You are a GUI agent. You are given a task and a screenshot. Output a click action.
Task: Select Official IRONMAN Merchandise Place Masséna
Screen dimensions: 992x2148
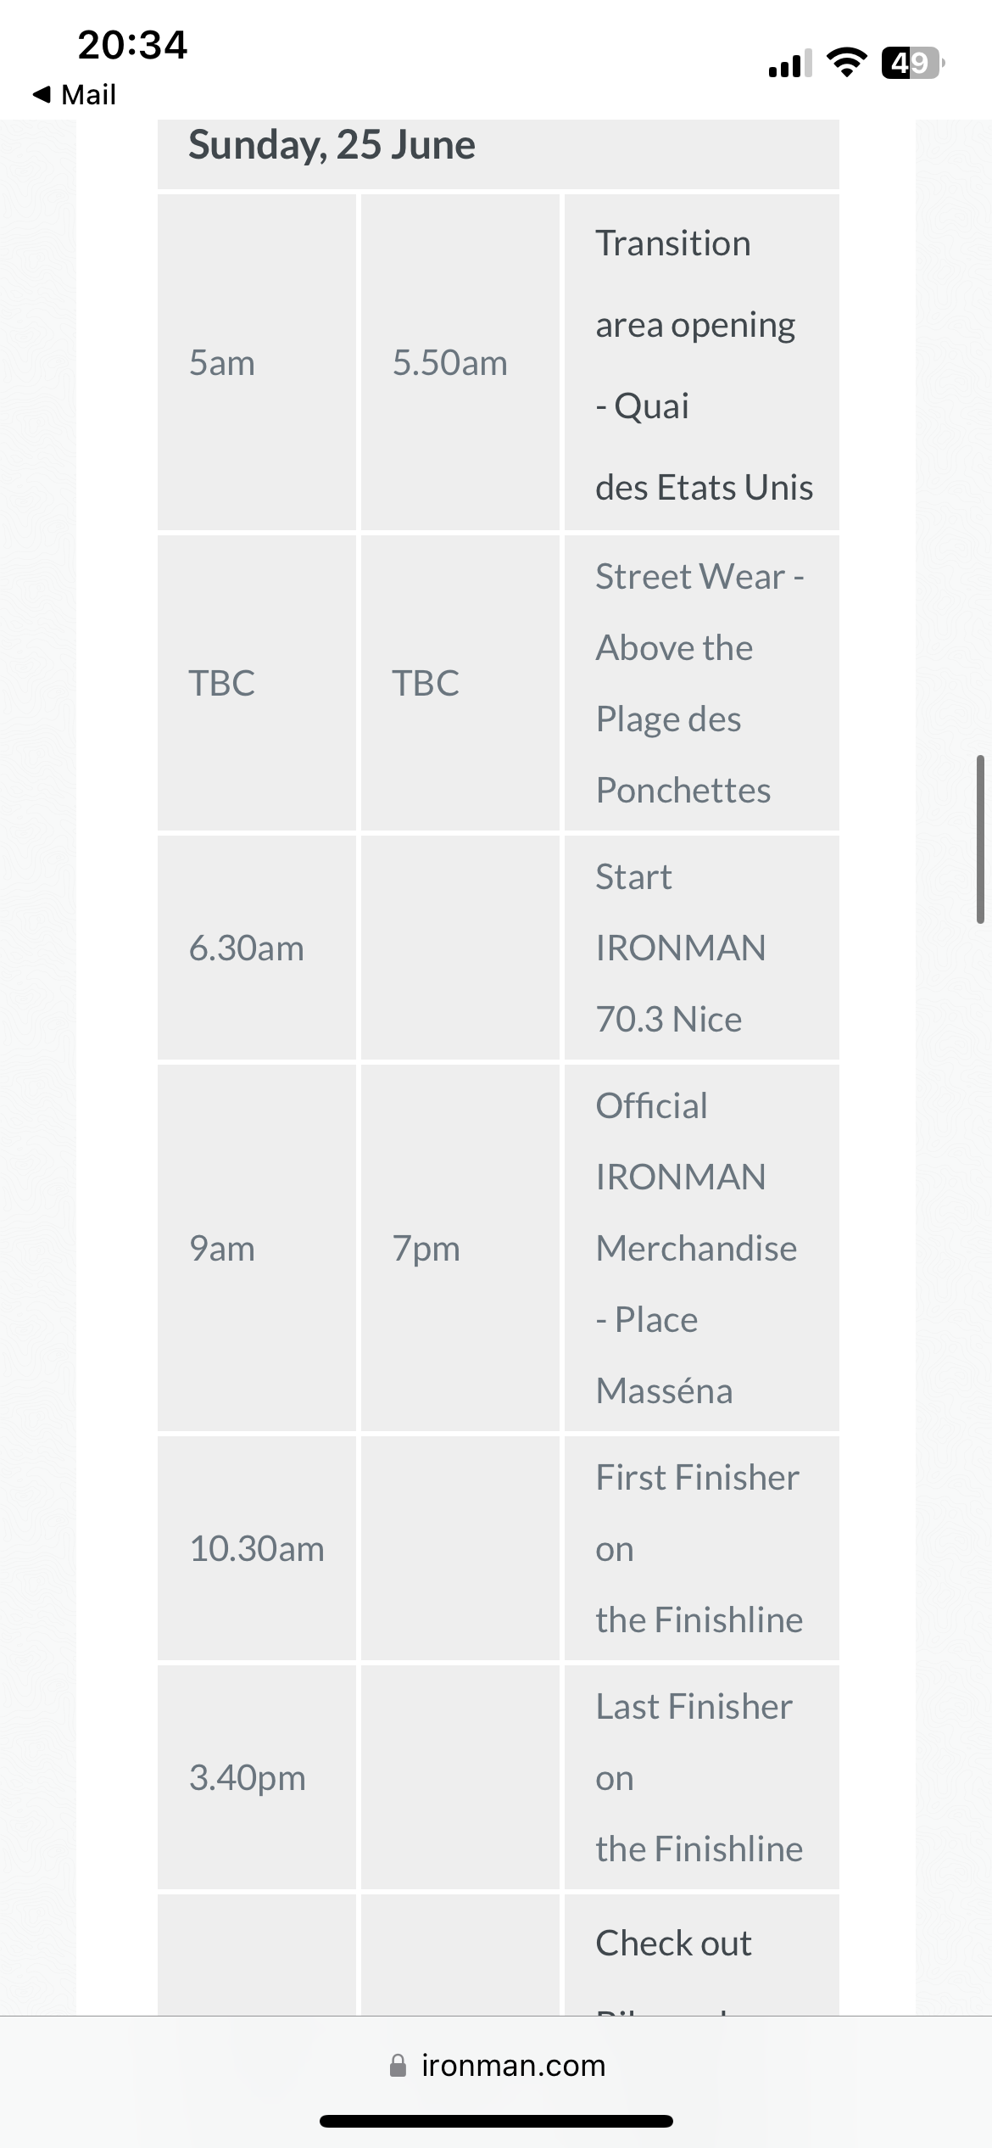(702, 1248)
